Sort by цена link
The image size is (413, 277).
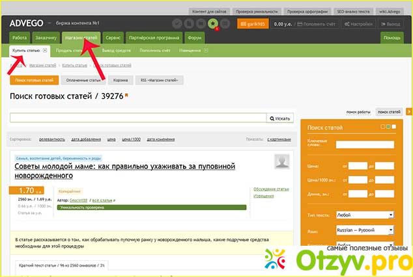(111, 139)
